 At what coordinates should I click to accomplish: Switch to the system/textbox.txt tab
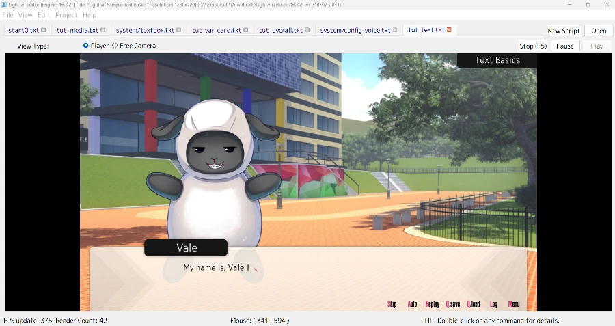click(x=145, y=30)
